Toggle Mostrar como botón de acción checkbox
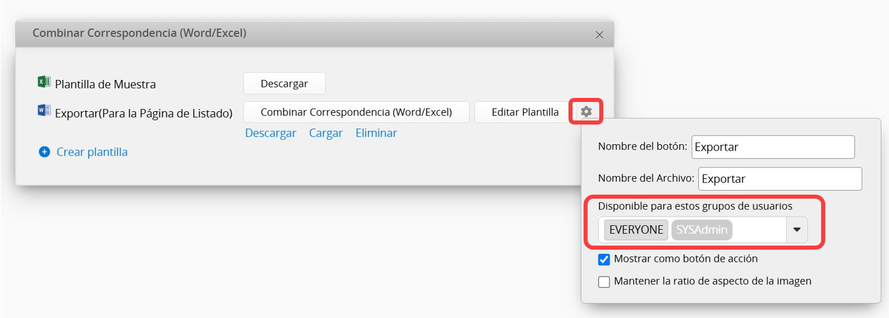This screenshot has height=318, width=889. pyautogui.click(x=604, y=259)
